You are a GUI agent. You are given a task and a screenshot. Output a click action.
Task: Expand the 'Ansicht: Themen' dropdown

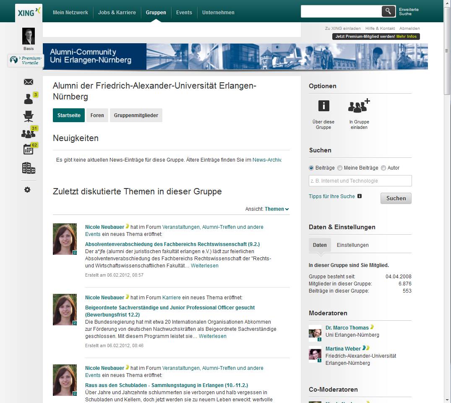(x=276, y=209)
